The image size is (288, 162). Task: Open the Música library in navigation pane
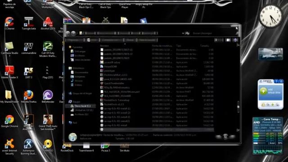pyautogui.click(x=76, y=81)
